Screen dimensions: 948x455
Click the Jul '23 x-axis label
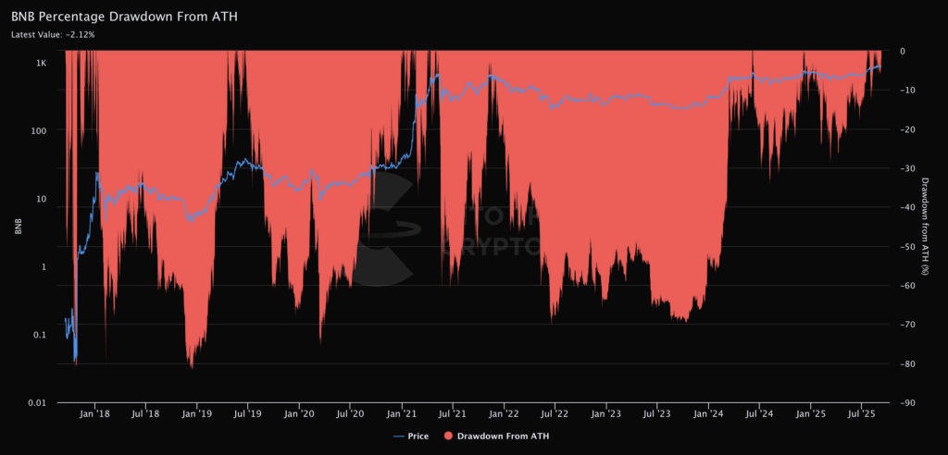coord(656,413)
